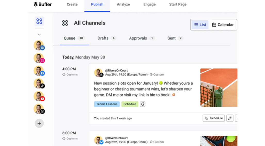Click the avatar on 4:00 PM post
Viewport: 265px width, 146px height.
[x=98, y=73]
